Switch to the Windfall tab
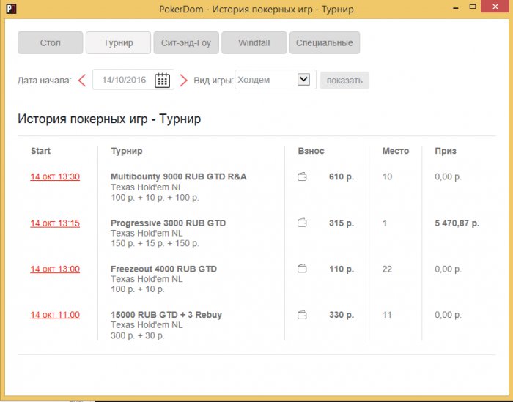 pos(254,43)
